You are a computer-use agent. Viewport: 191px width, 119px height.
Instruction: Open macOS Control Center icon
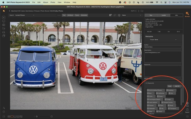click(166, 2)
